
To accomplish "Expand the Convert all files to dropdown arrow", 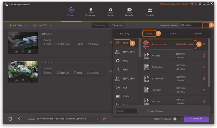I will coord(206,25).
